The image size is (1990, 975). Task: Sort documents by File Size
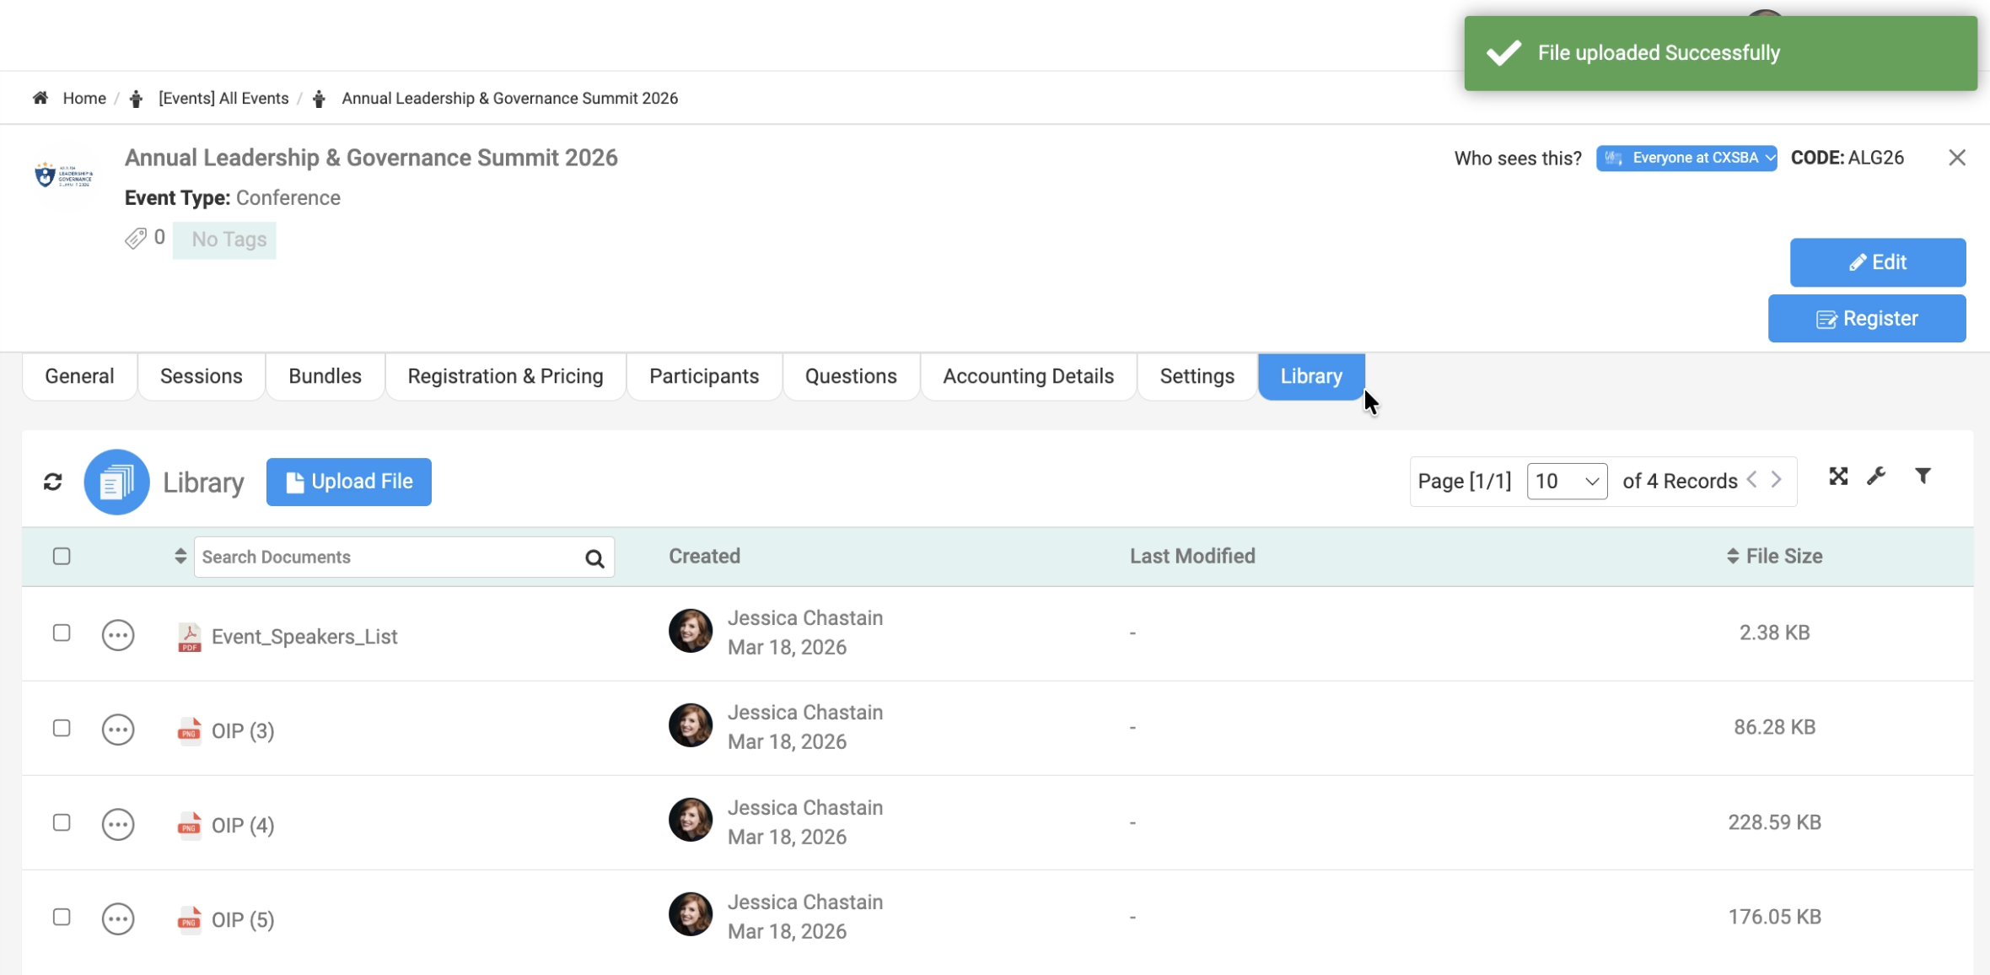1774,556
